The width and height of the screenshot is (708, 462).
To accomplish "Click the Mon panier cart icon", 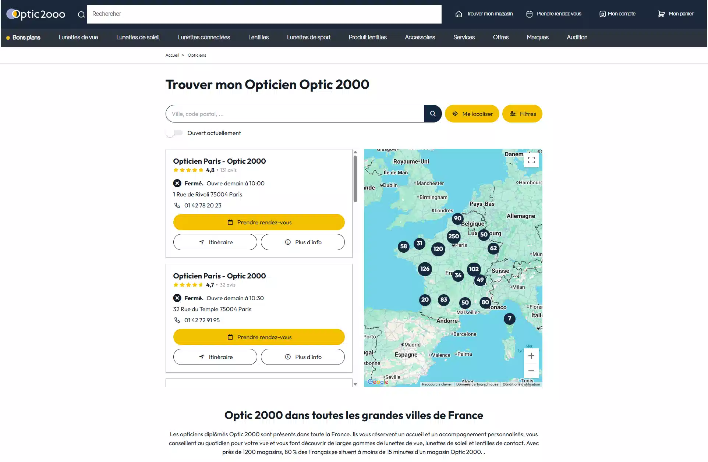I will 661,14.
